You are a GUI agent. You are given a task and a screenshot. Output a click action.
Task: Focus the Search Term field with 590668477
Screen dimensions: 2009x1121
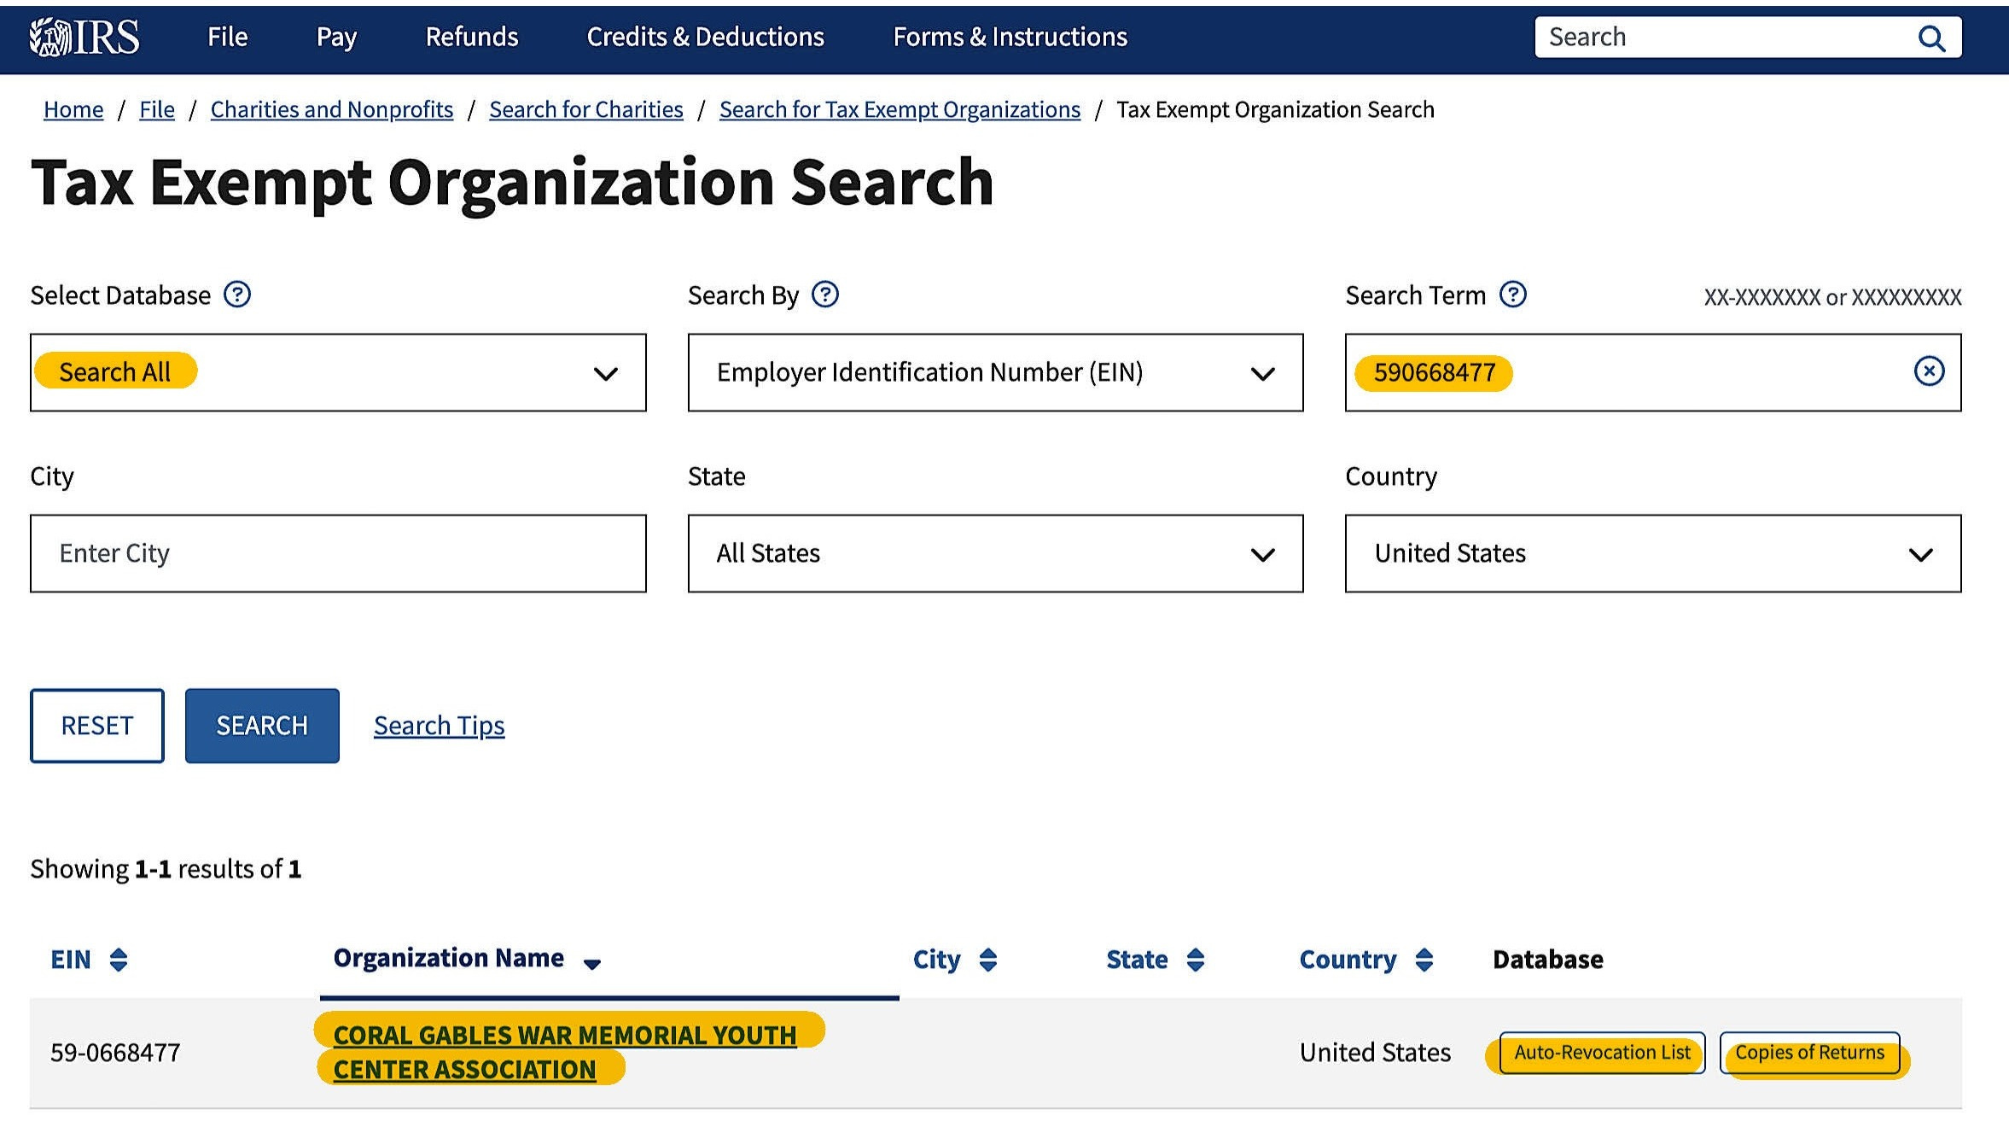(1653, 372)
